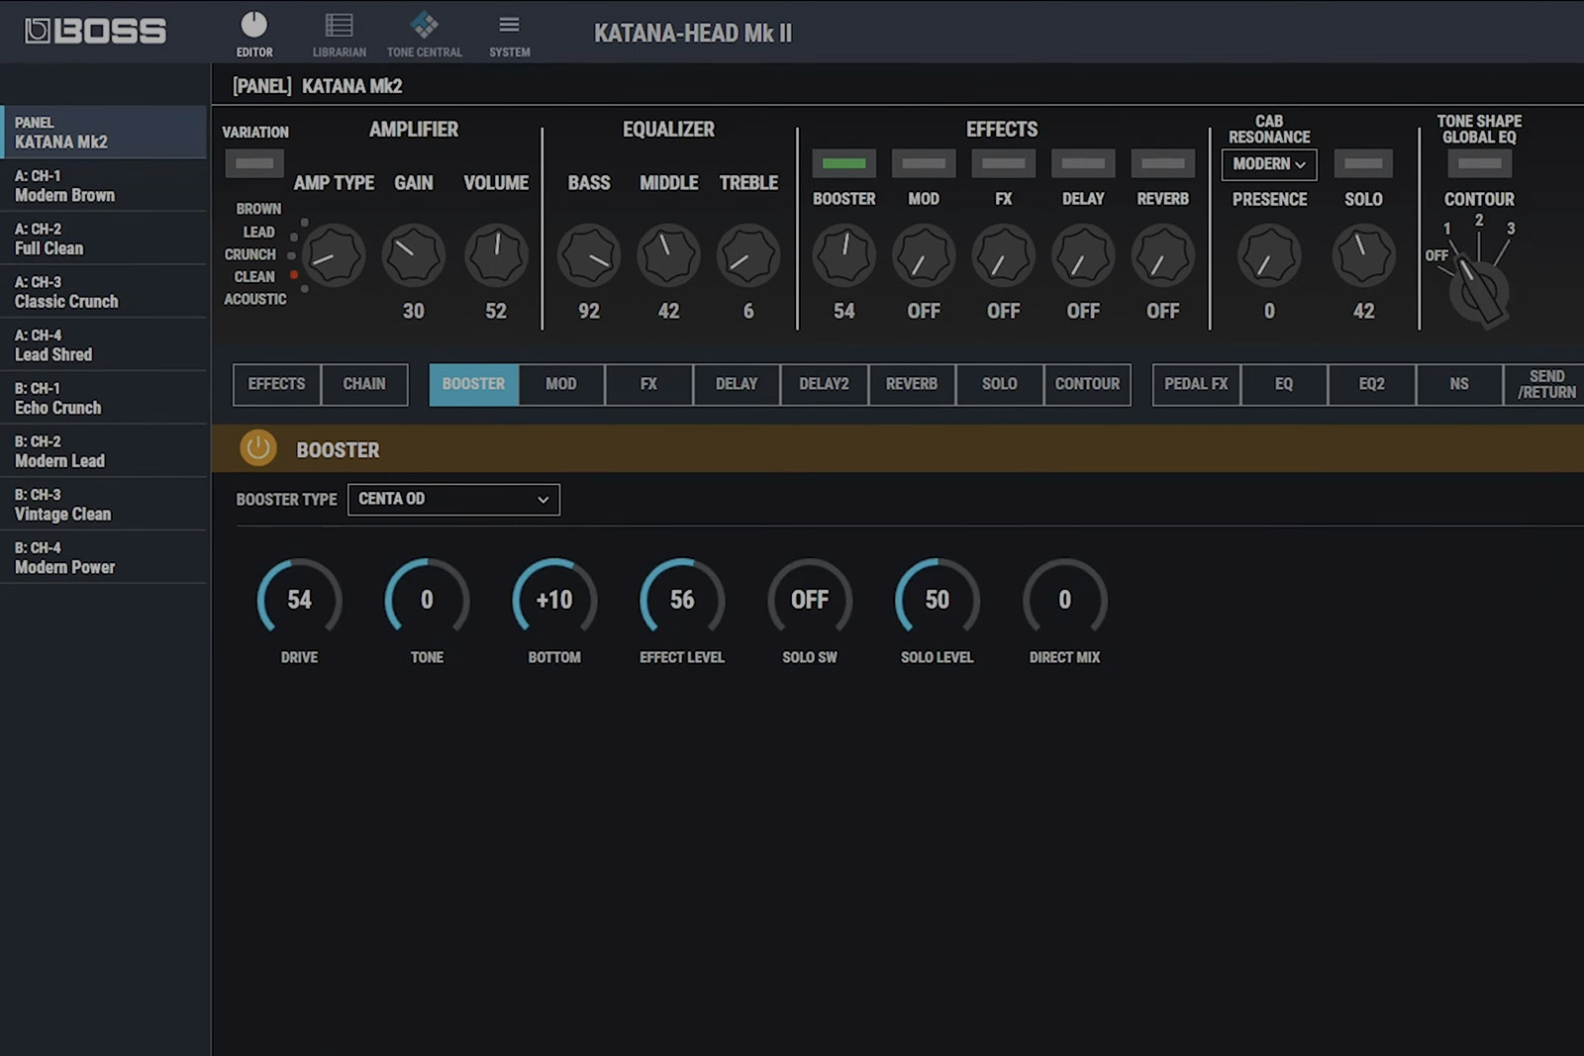
Task: Select the CONTOUR tab
Action: pyautogui.click(x=1087, y=384)
